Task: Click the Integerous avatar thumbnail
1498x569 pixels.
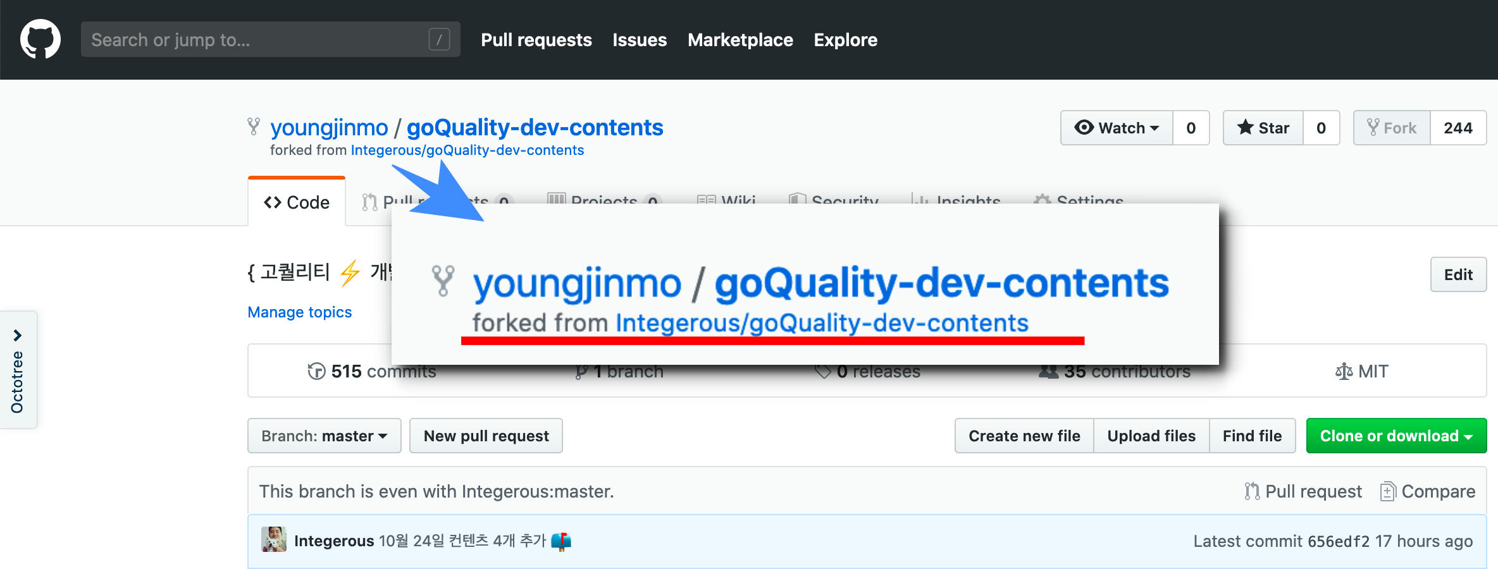Action: point(273,540)
